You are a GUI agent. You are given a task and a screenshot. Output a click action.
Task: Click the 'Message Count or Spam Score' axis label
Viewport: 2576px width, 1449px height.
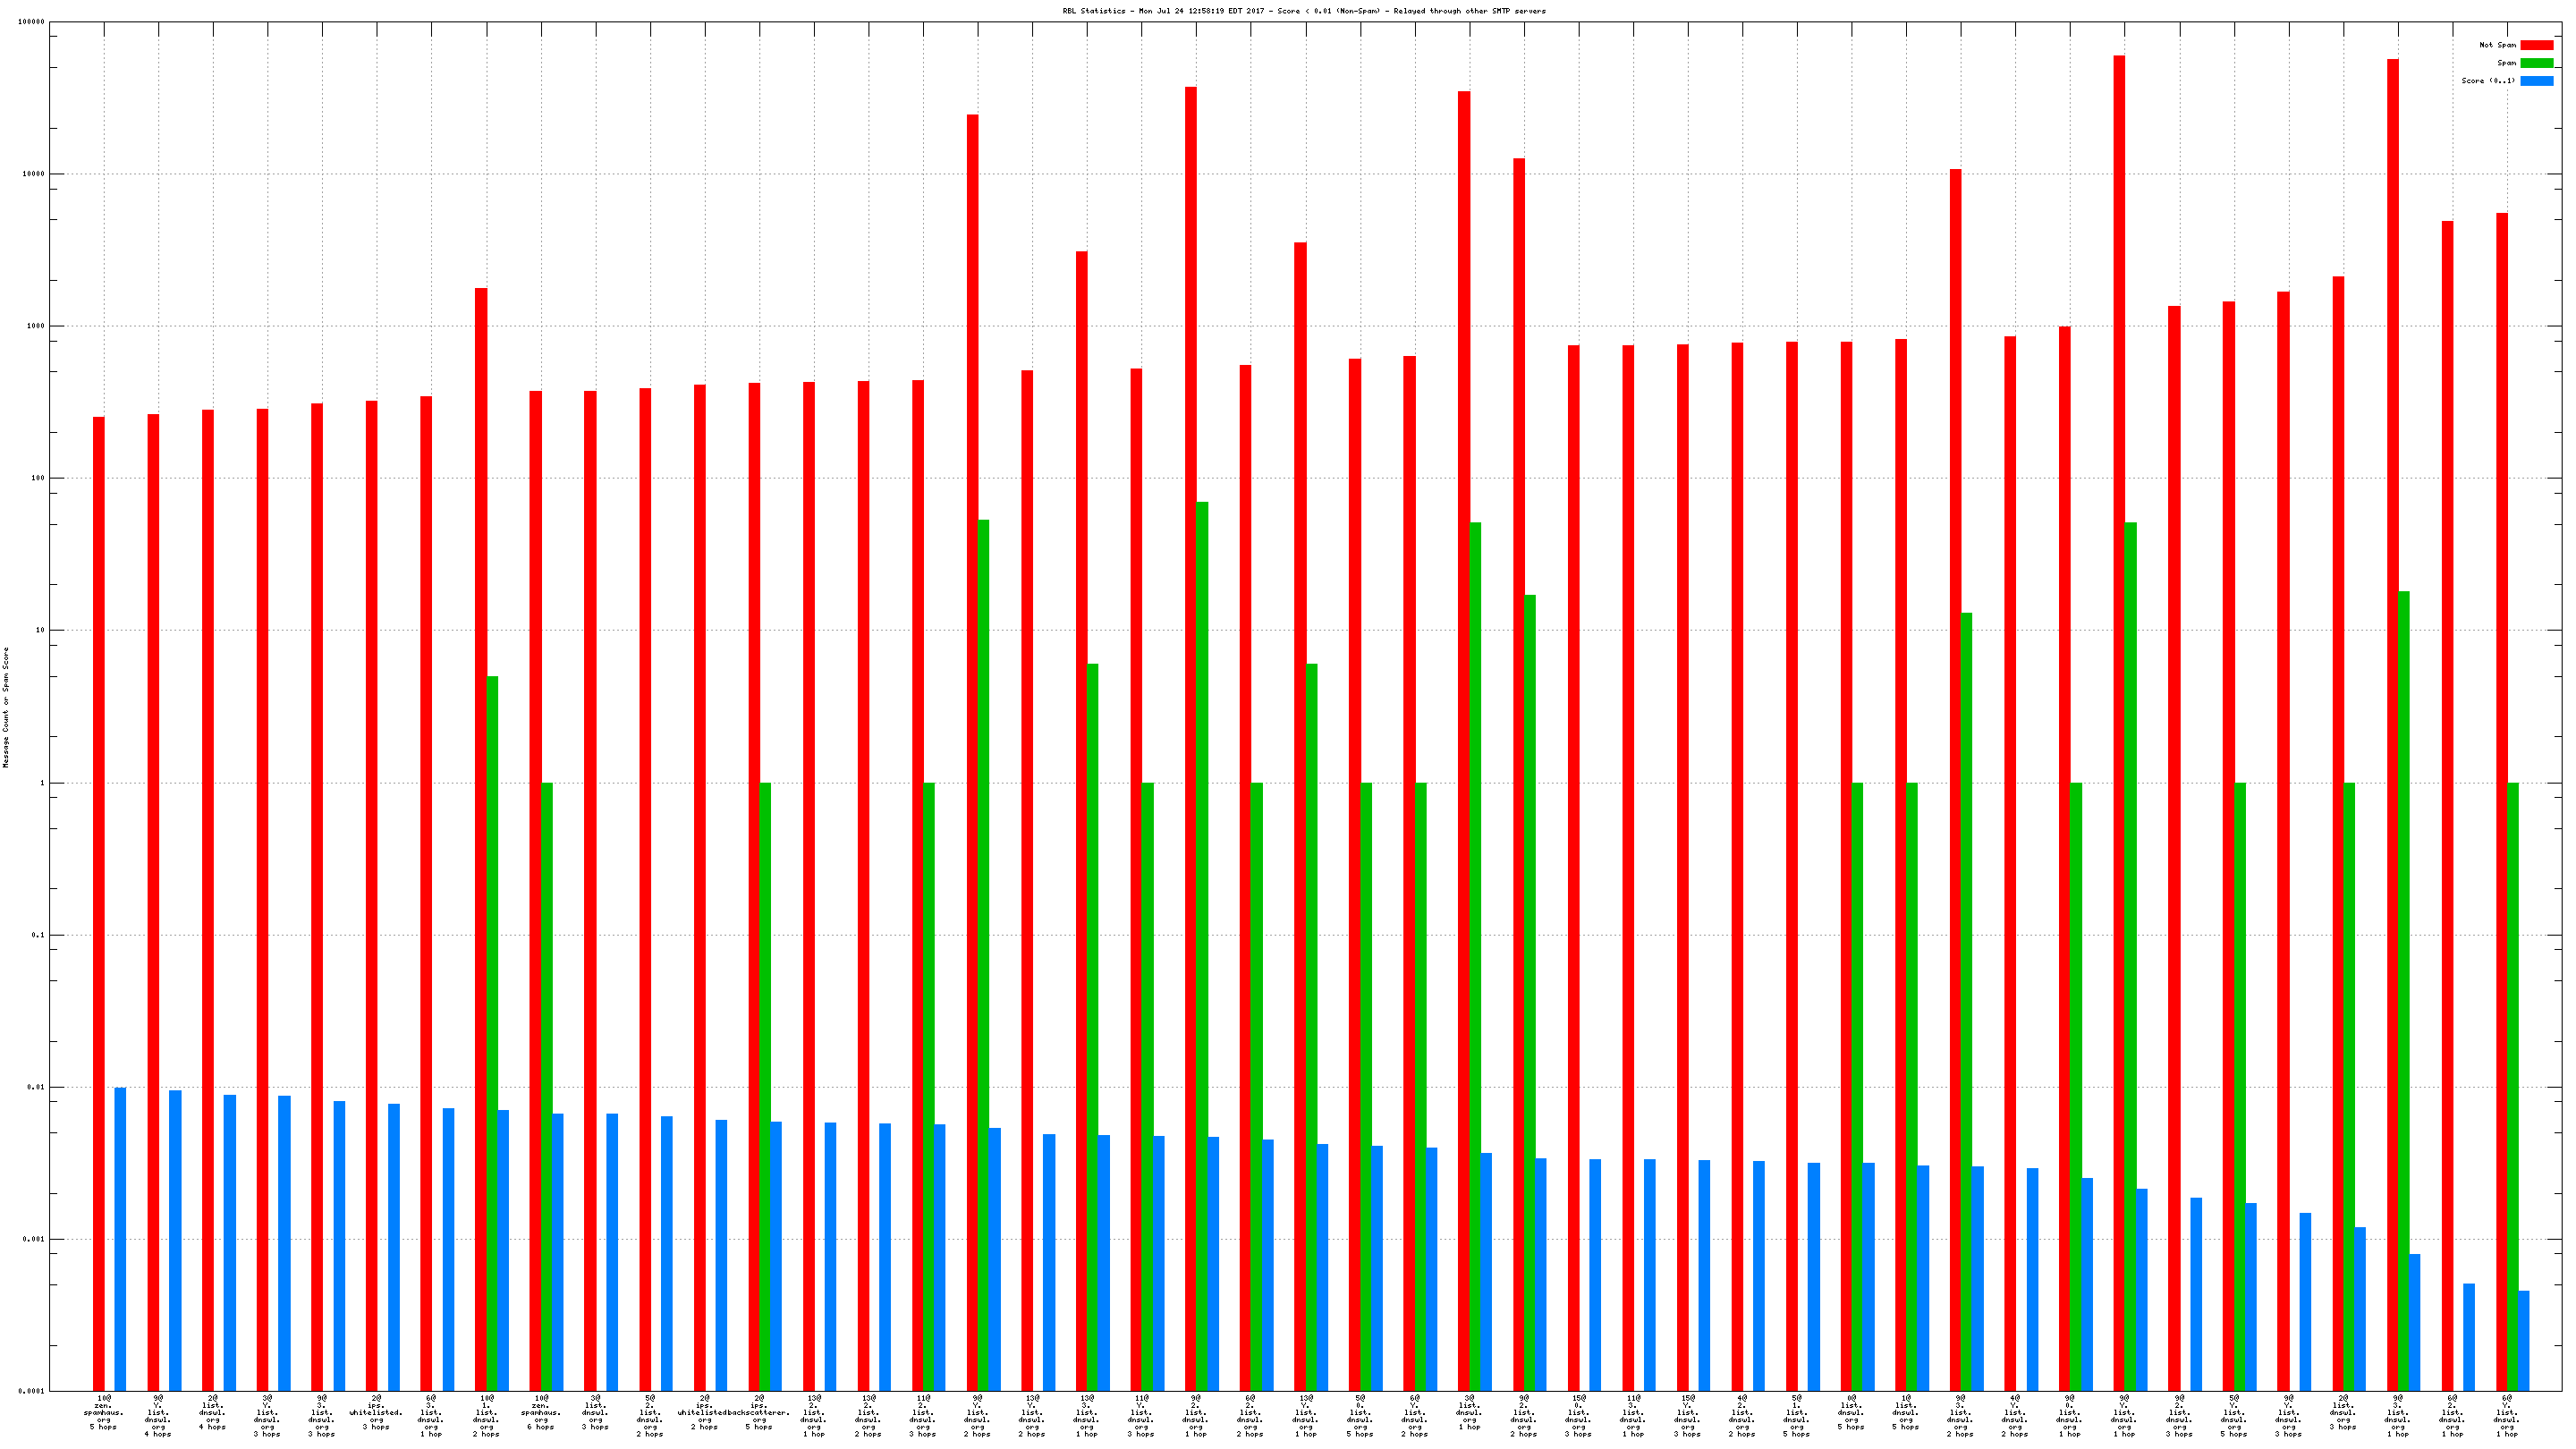point(6,707)
